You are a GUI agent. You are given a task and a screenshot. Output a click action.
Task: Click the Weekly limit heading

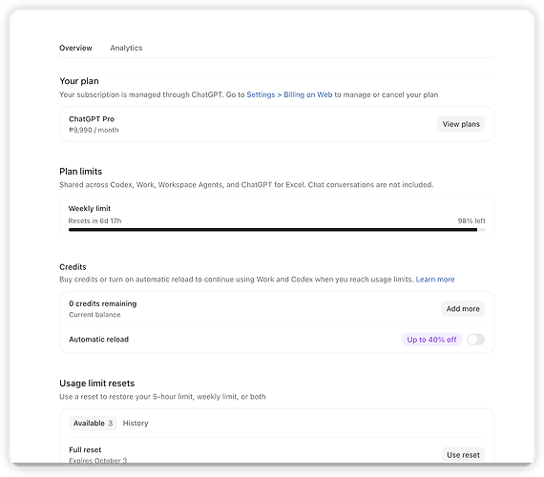(90, 209)
